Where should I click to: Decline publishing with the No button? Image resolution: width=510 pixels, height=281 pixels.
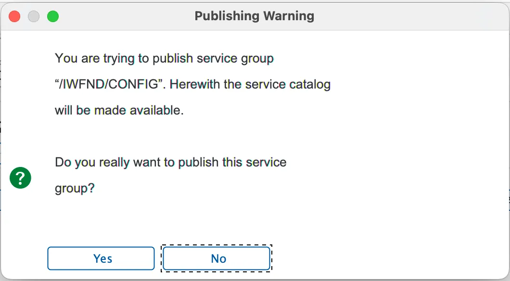tap(217, 258)
